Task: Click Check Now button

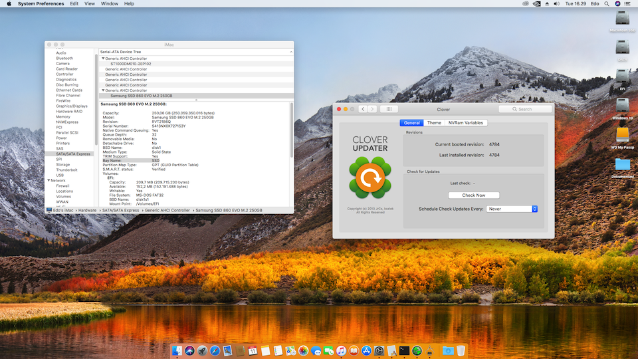Action: (474, 195)
